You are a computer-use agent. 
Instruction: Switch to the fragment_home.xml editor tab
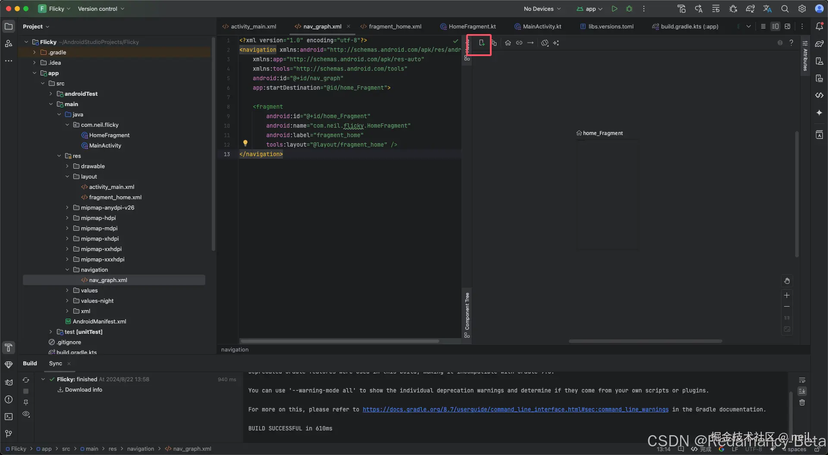click(395, 26)
